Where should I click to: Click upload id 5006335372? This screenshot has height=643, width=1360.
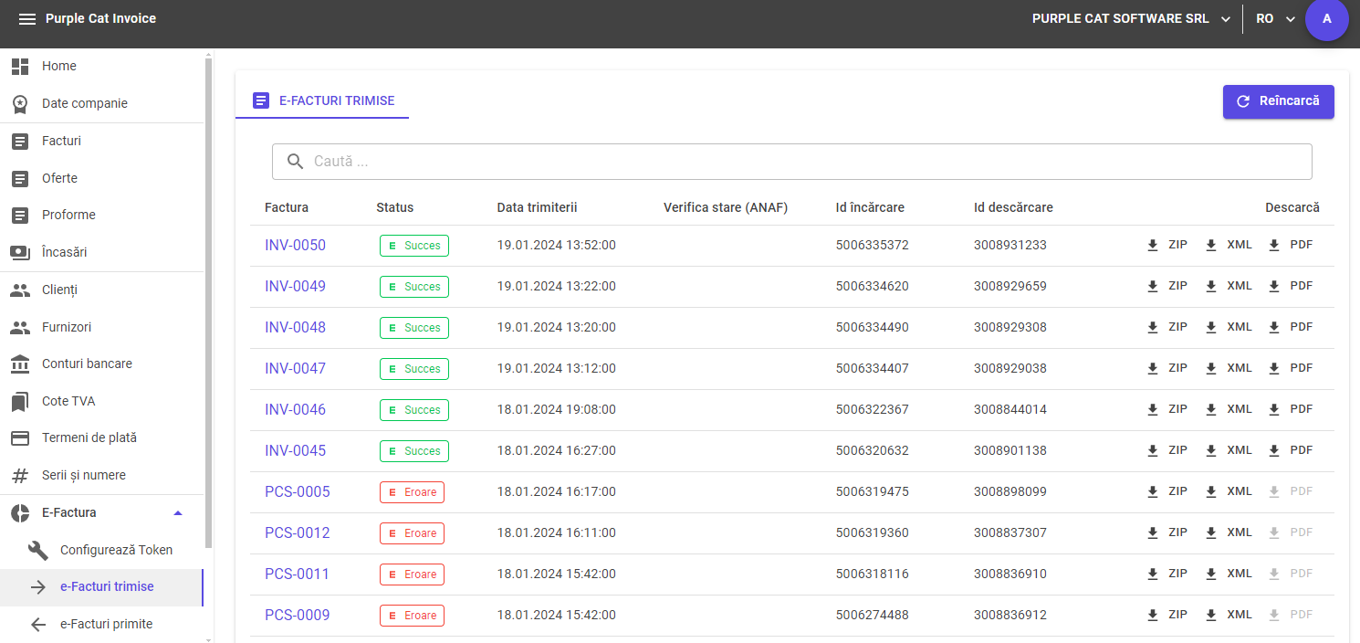tap(872, 246)
